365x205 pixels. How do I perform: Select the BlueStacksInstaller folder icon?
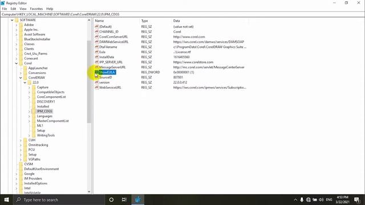click(21, 39)
